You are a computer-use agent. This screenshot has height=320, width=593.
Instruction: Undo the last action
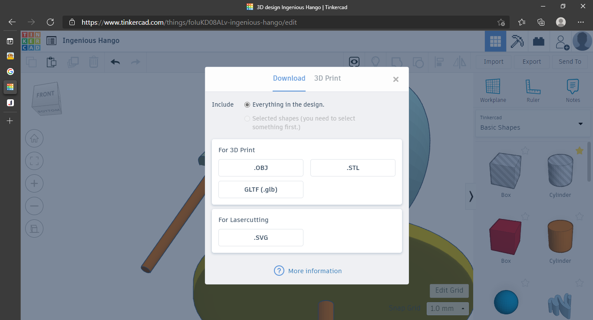115,62
